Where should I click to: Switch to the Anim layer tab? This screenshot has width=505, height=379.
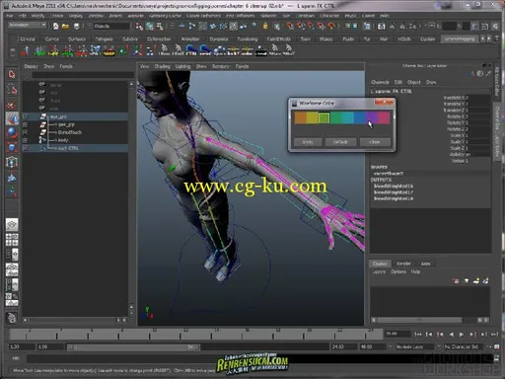[x=425, y=264]
